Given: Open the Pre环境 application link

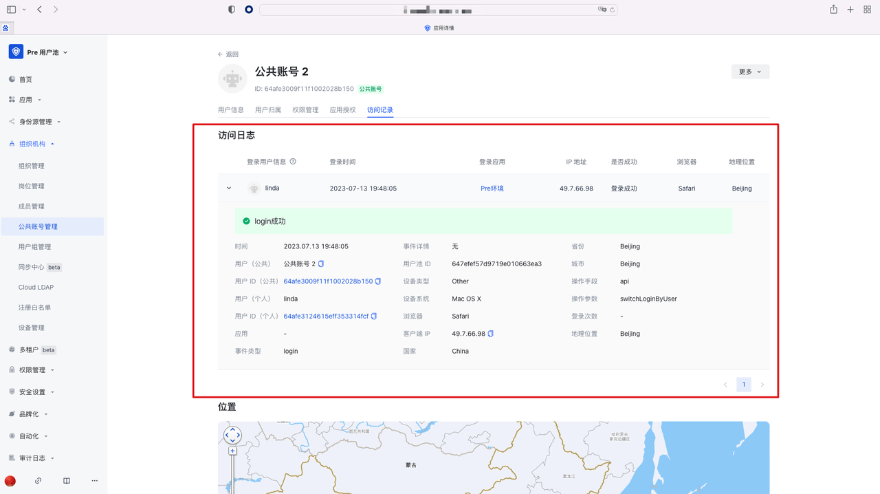Looking at the screenshot, I should [492, 189].
